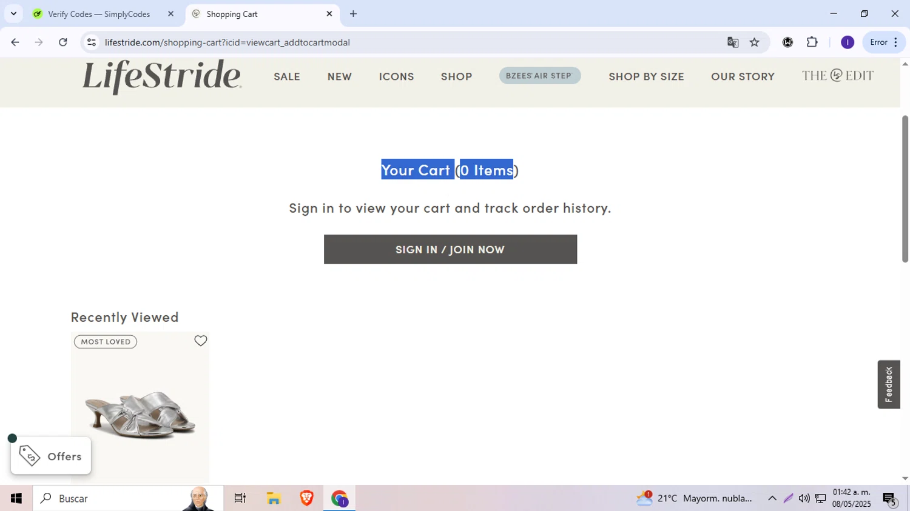The width and height of the screenshot is (910, 511).
Task: Click the pen tray icon
Action: pyautogui.click(x=788, y=498)
